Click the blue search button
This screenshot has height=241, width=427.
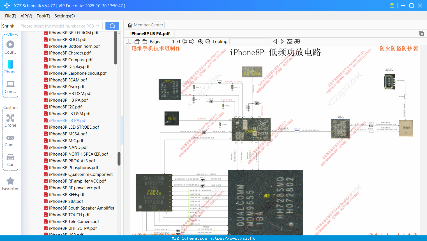pyautogui.click(x=112, y=26)
